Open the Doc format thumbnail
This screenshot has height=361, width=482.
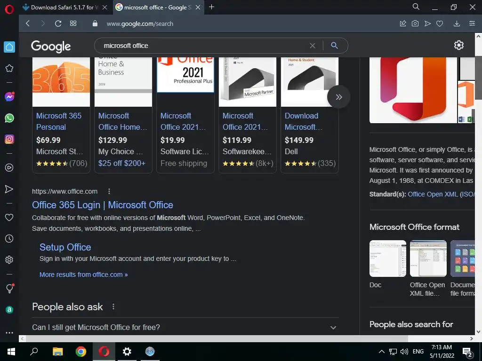tap(388, 259)
